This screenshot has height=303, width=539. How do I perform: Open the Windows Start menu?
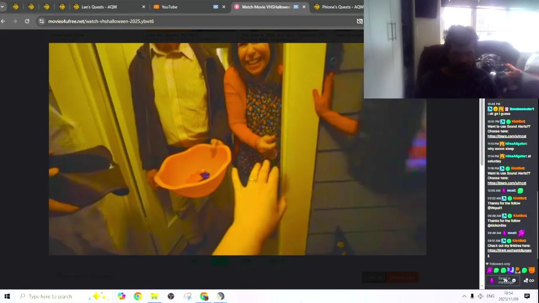pos(7,296)
